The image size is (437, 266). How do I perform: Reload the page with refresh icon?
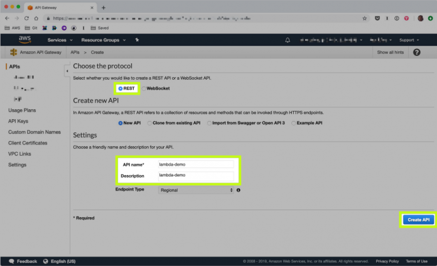point(26,18)
